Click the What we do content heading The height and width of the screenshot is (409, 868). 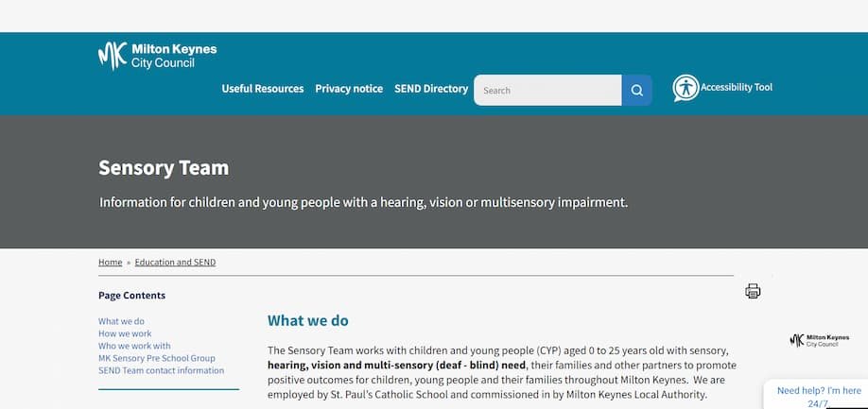tap(308, 320)
